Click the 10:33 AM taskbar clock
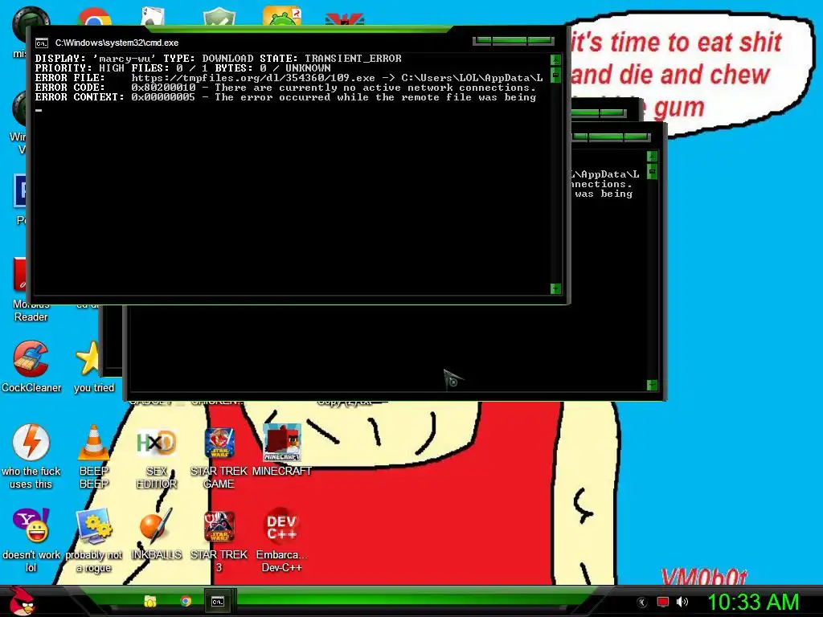Screen dimensions: 823x617 coord(753,602)
